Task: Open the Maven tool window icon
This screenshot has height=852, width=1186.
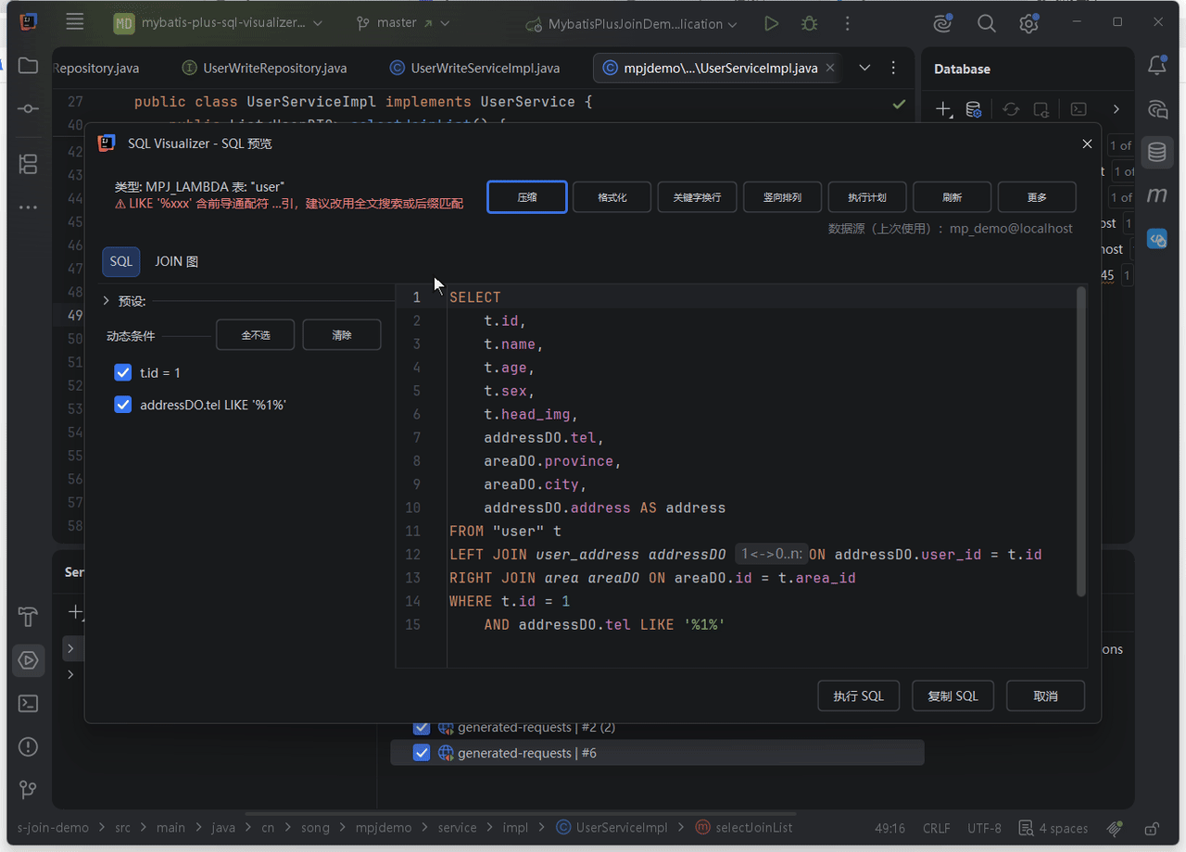Action: pyautogui.click(x=1157, y=195)
